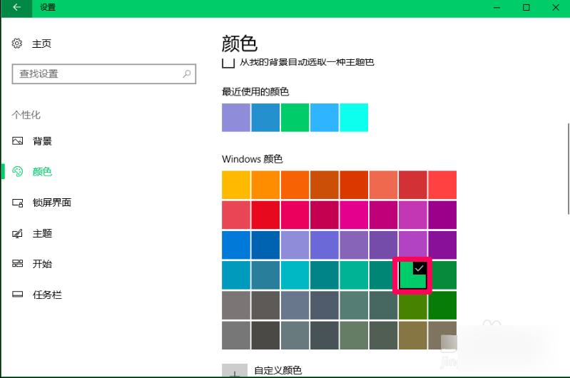Viewport: 570px width, 378px height.
Task: Choose the orchid purple swatch in third row
Action: point(412,245)
